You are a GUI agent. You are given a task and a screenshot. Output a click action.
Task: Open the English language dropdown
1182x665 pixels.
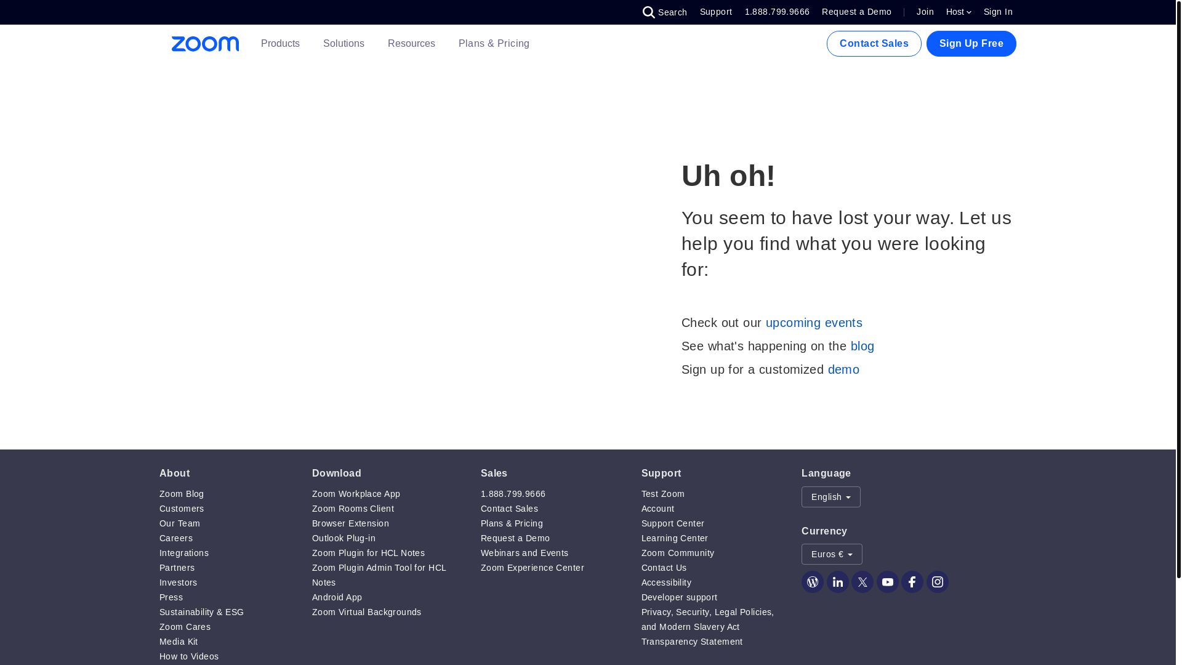[x=831, y=497]
